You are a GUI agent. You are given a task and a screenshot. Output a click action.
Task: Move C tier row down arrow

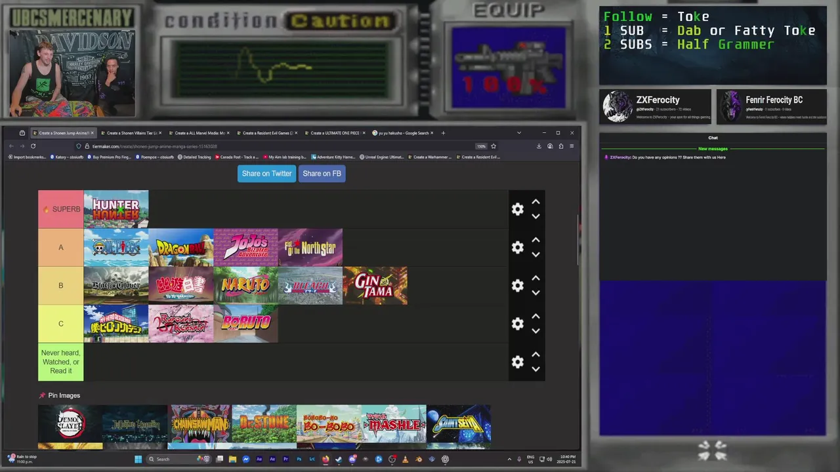click(x=535, y=330)
